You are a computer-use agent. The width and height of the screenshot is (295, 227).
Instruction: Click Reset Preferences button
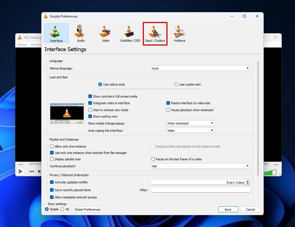[88, 209]
